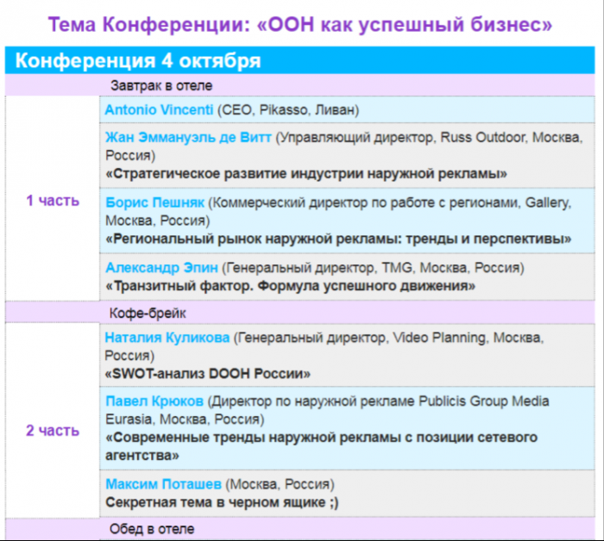The image size is (604, 541).
Task: Open the Борис Пешняк speaker link
Action: [154, 202]
